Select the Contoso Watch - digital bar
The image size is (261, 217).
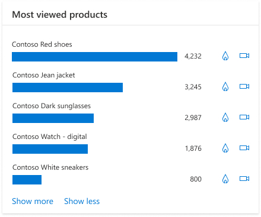click(50, 149)
